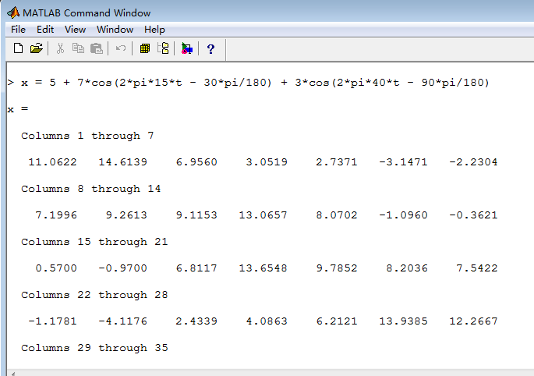This screenshot has width=534, height=376.
Task: Open the Path Browser icon
Action: pos(163,48)
